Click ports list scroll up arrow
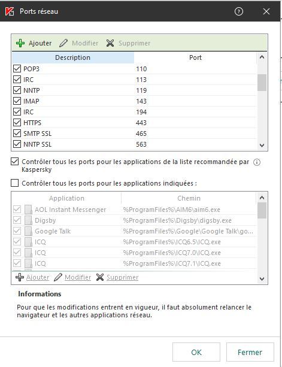Viewport: 282px width, 367px height. [x=262, y=57]
